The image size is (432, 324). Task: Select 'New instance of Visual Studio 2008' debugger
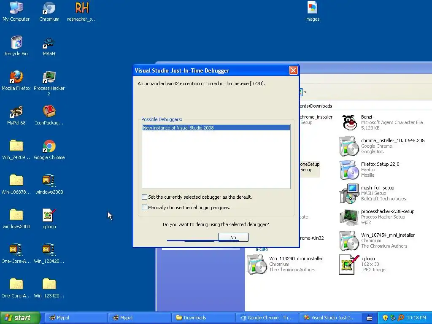click(x=216, y=127)
